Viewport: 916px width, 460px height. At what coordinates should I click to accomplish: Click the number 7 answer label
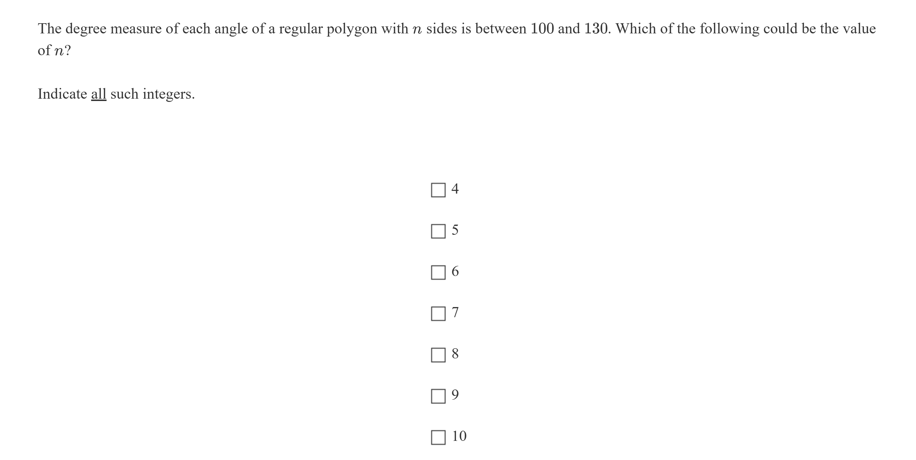[455, 312]
